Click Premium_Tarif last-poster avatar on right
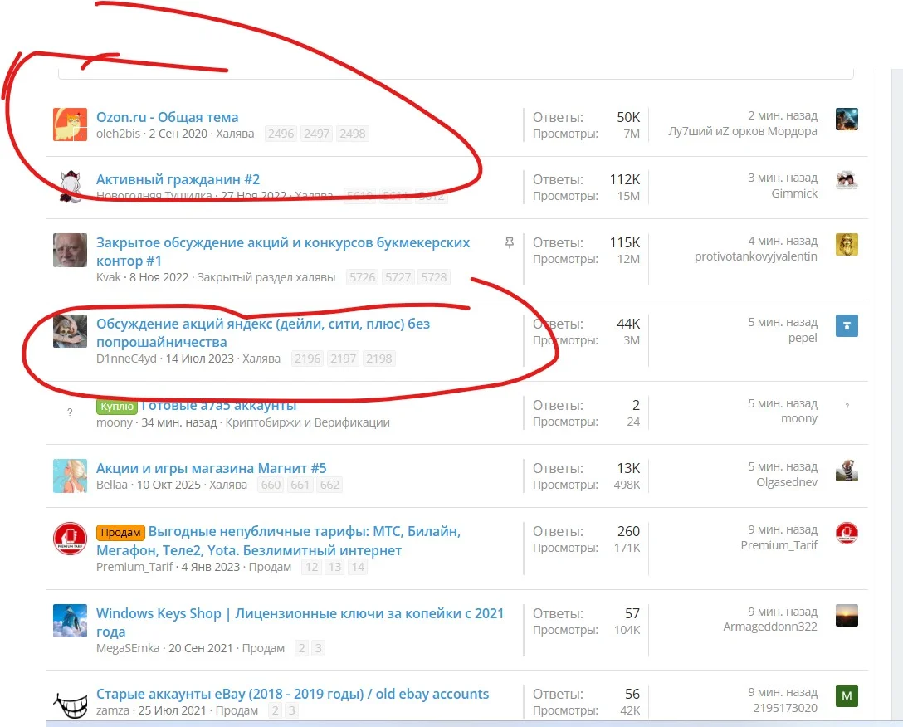This screenshot has height=727, width=903. pyautogui.click(x=847, y=533)
